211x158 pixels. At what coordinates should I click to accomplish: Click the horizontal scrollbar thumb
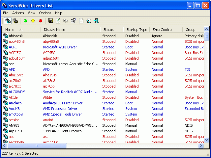pos(37,145)
